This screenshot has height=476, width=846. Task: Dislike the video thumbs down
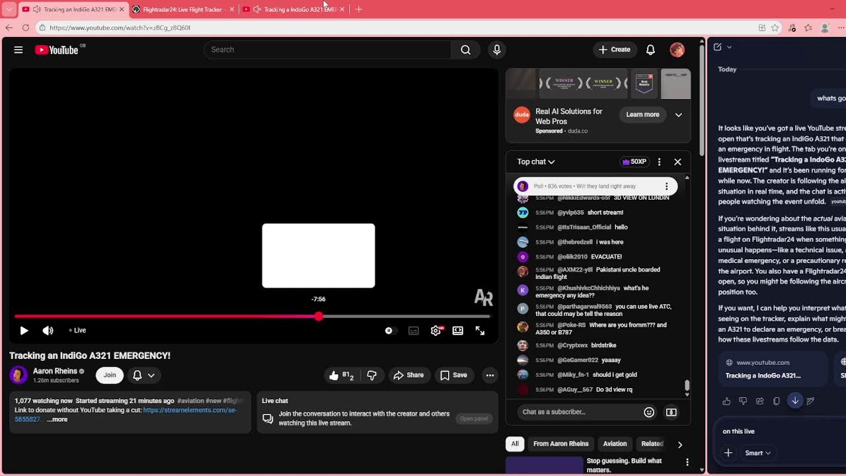point(371,376)
